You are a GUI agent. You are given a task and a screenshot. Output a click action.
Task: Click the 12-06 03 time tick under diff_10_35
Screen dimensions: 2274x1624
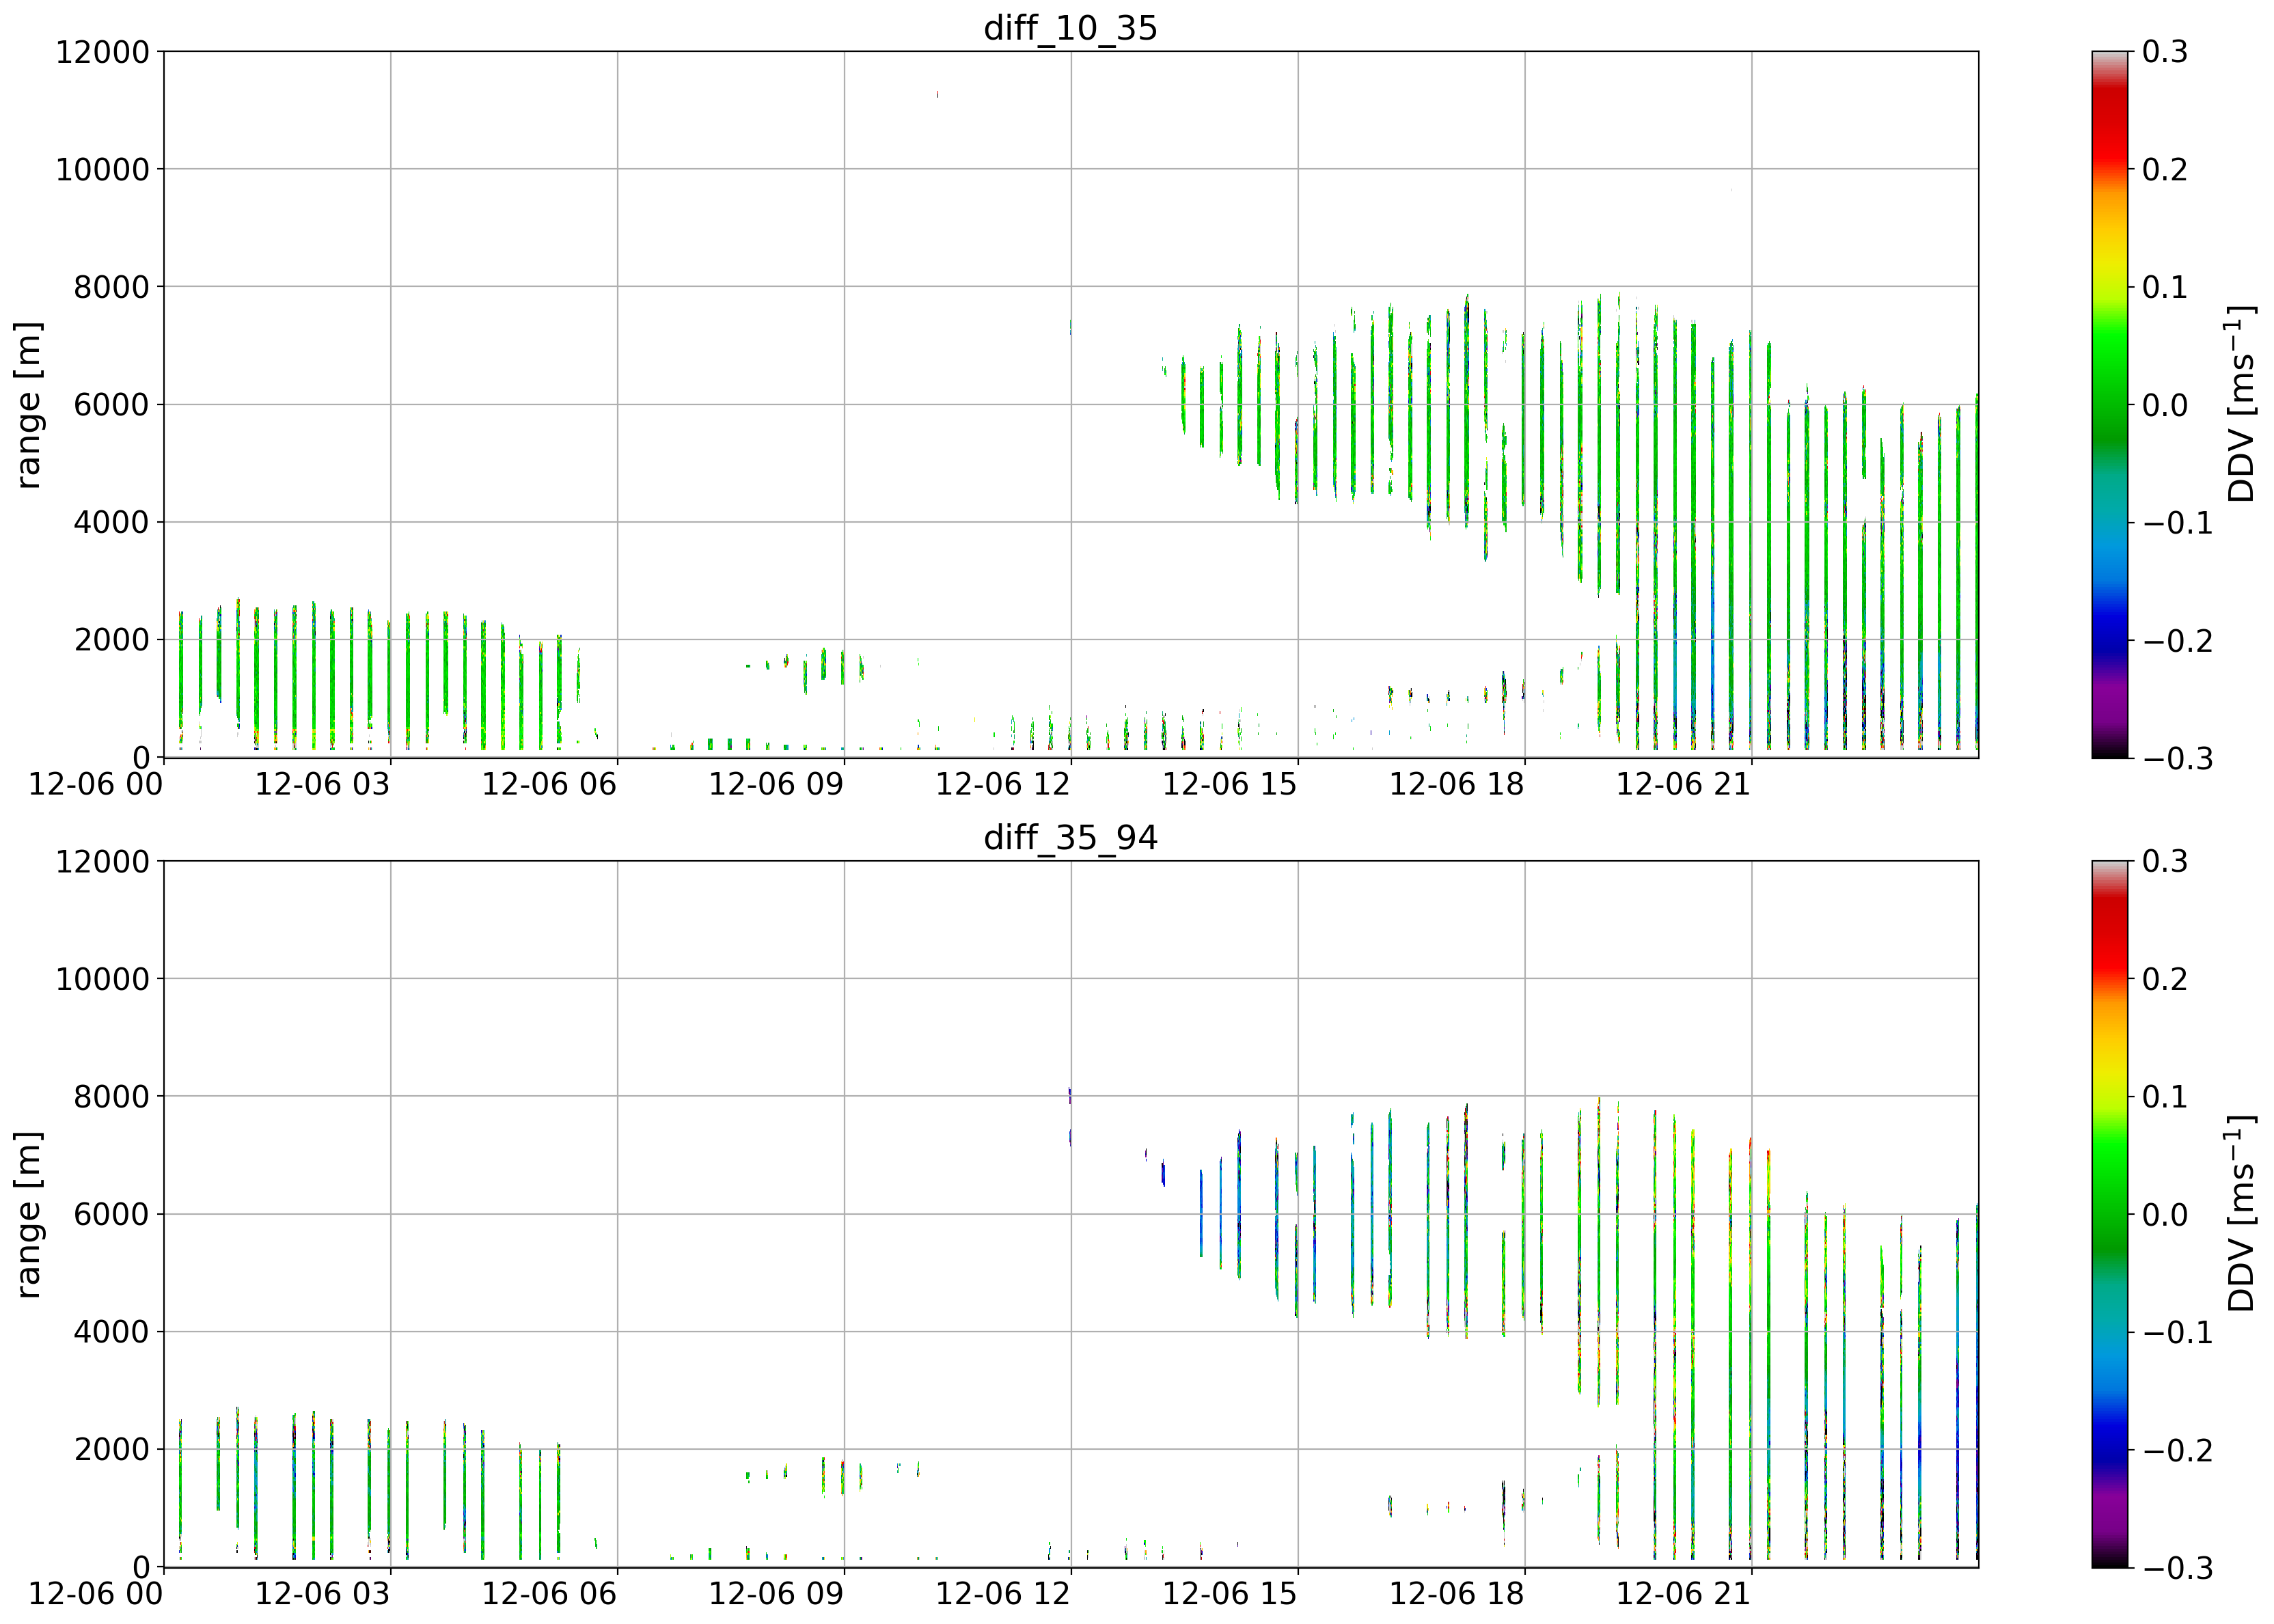click(x=322, y=784)
